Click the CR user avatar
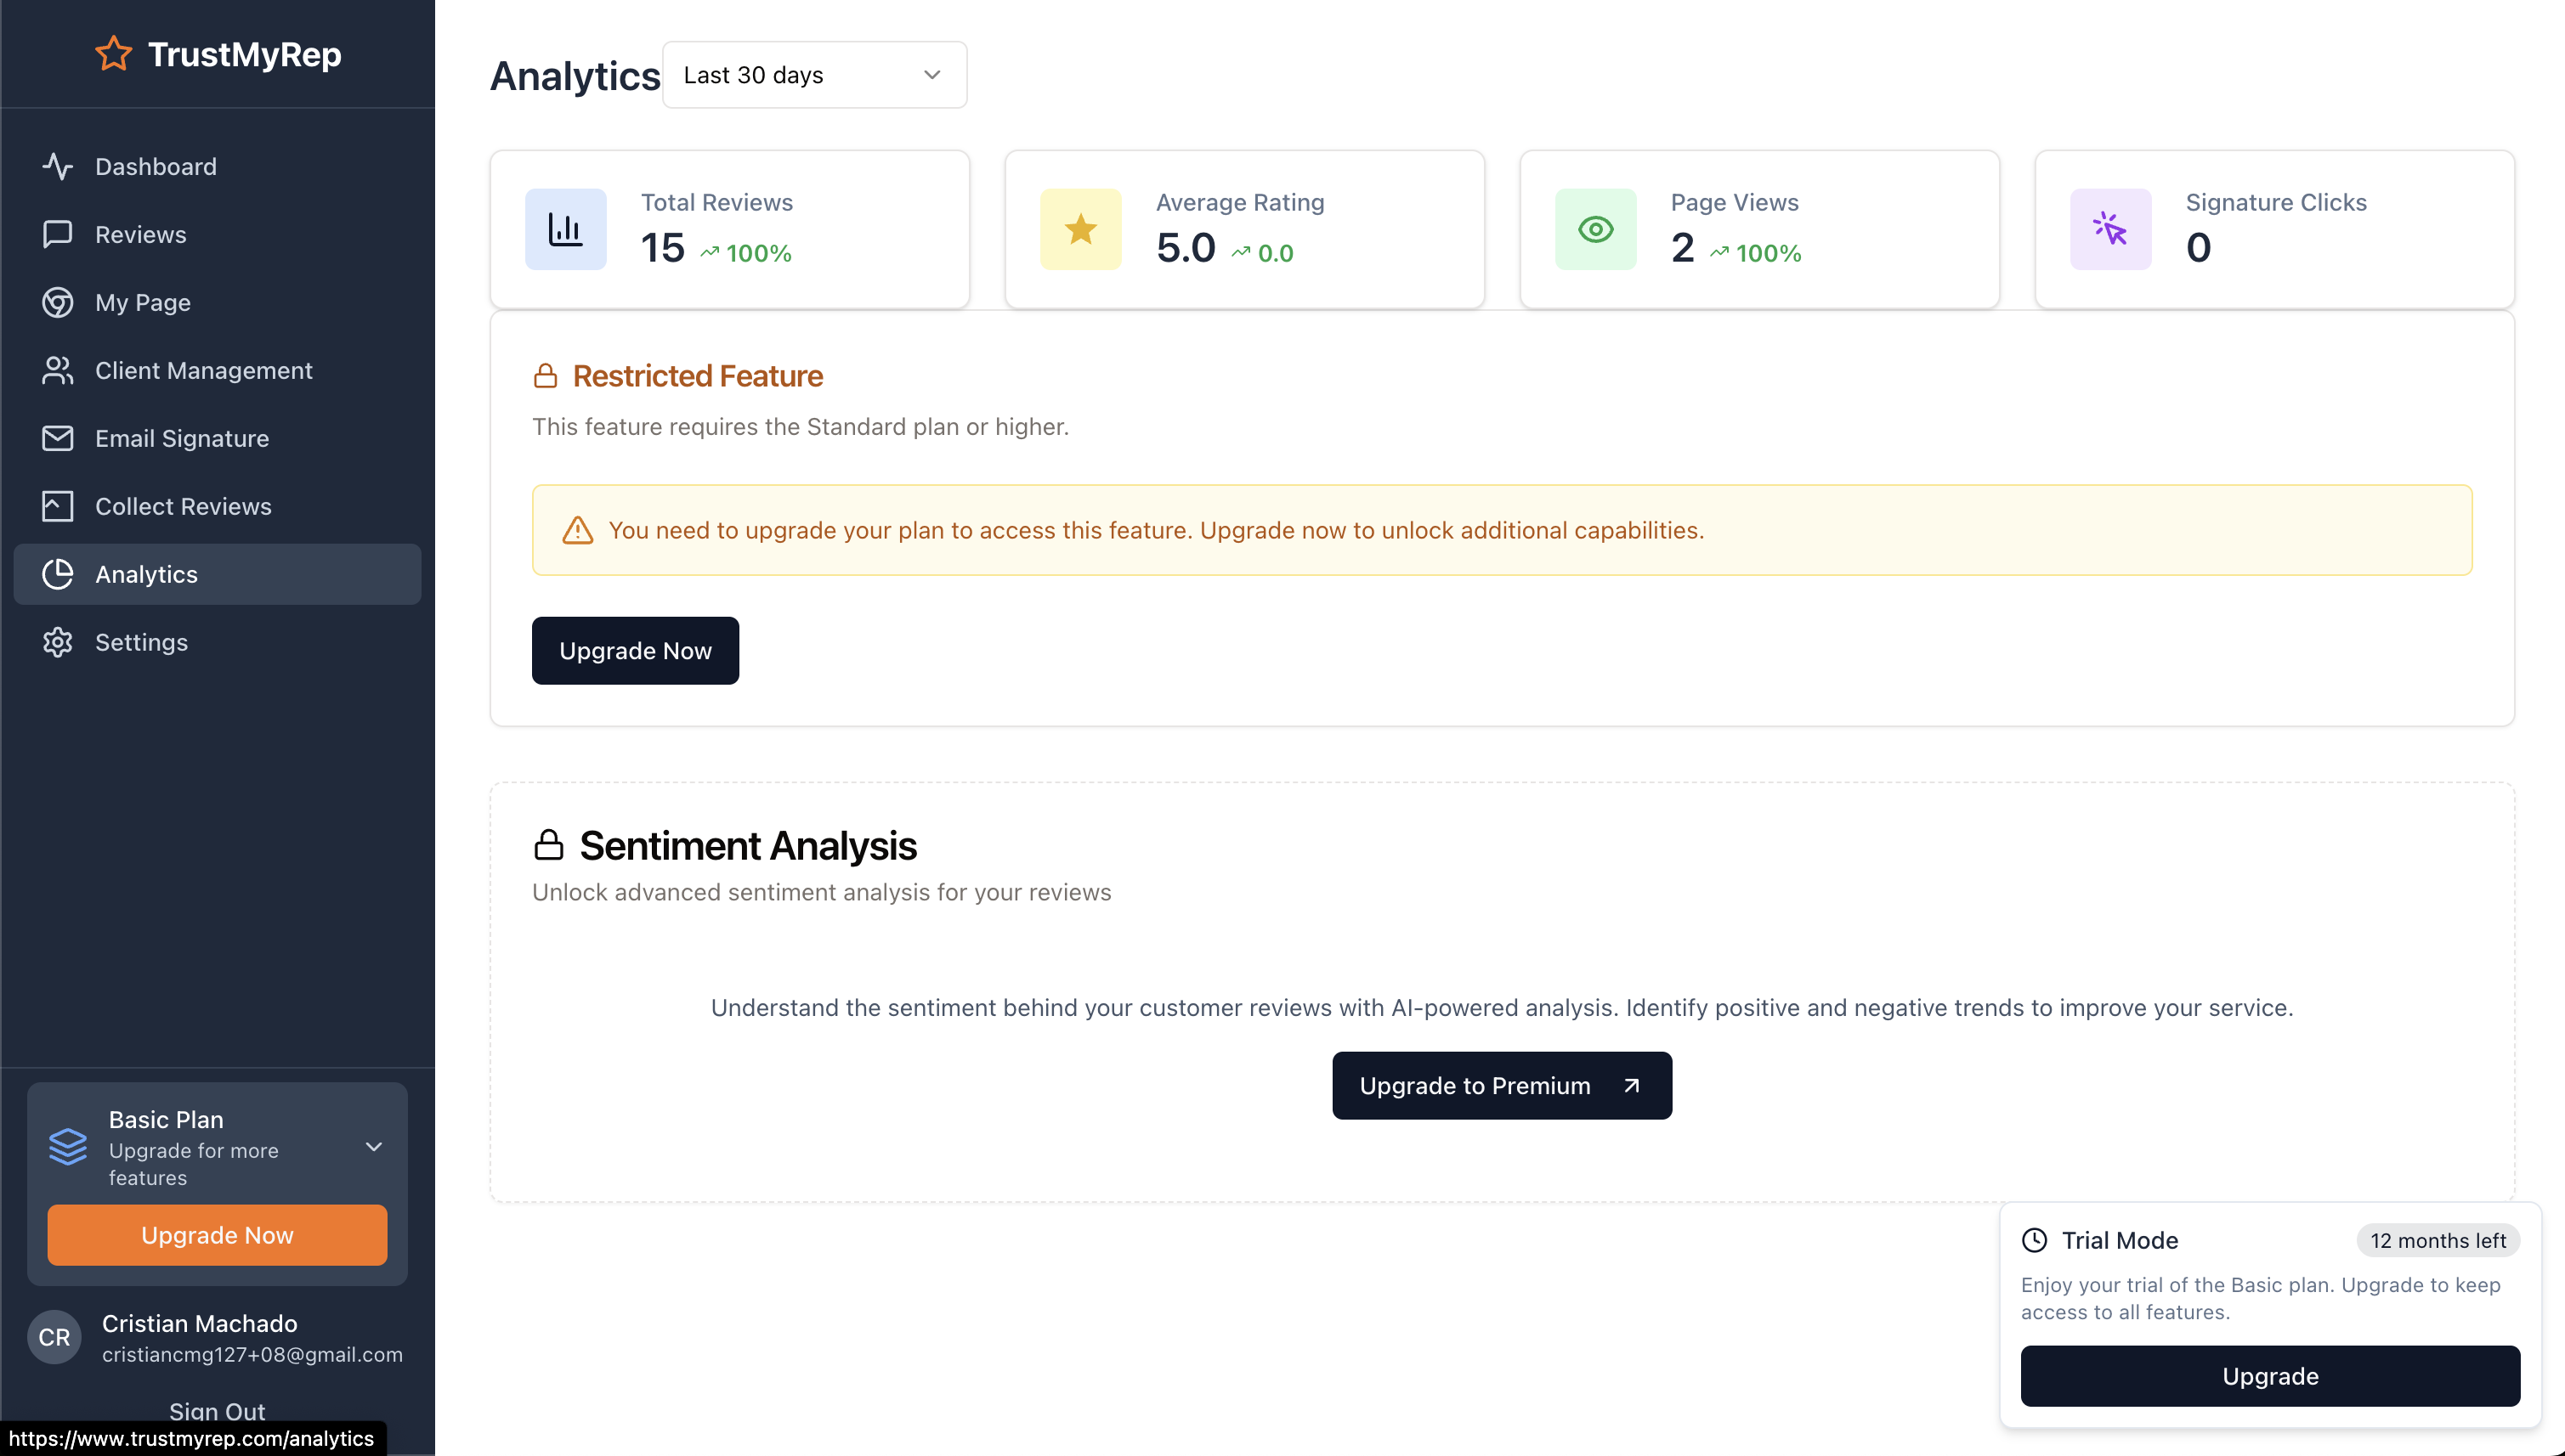This screenshot has width=2565, height=1456. (x=54, y=1337)
